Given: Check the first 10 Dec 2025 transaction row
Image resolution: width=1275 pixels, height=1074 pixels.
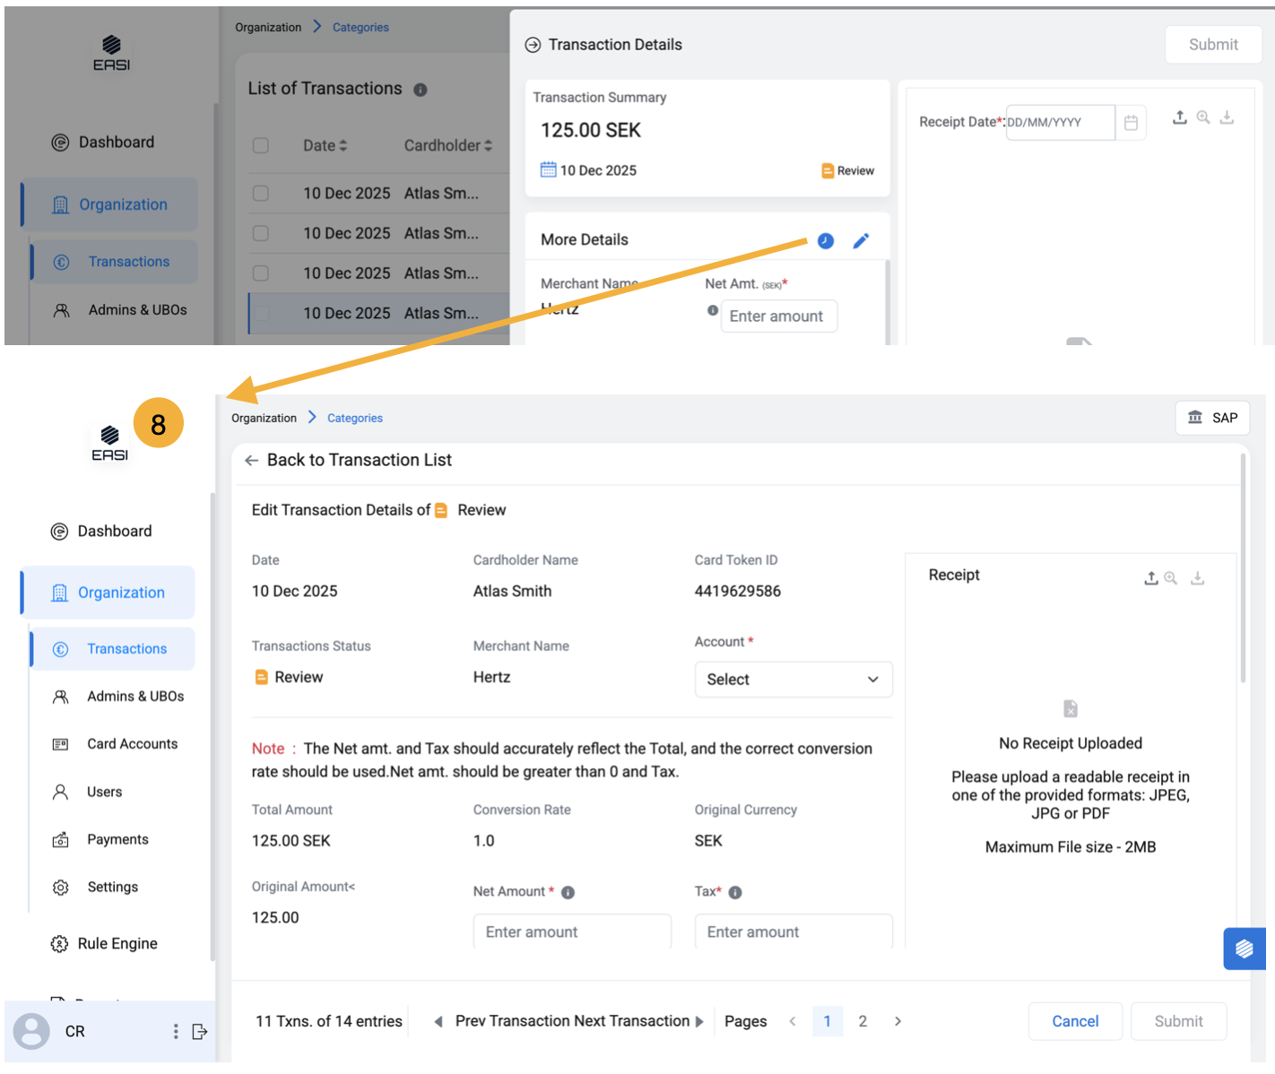Looking at the screenshot, I should click(261, 194).
